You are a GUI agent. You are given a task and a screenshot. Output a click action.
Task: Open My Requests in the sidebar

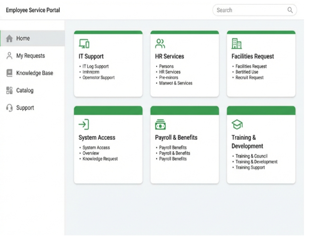pos(31,56)
